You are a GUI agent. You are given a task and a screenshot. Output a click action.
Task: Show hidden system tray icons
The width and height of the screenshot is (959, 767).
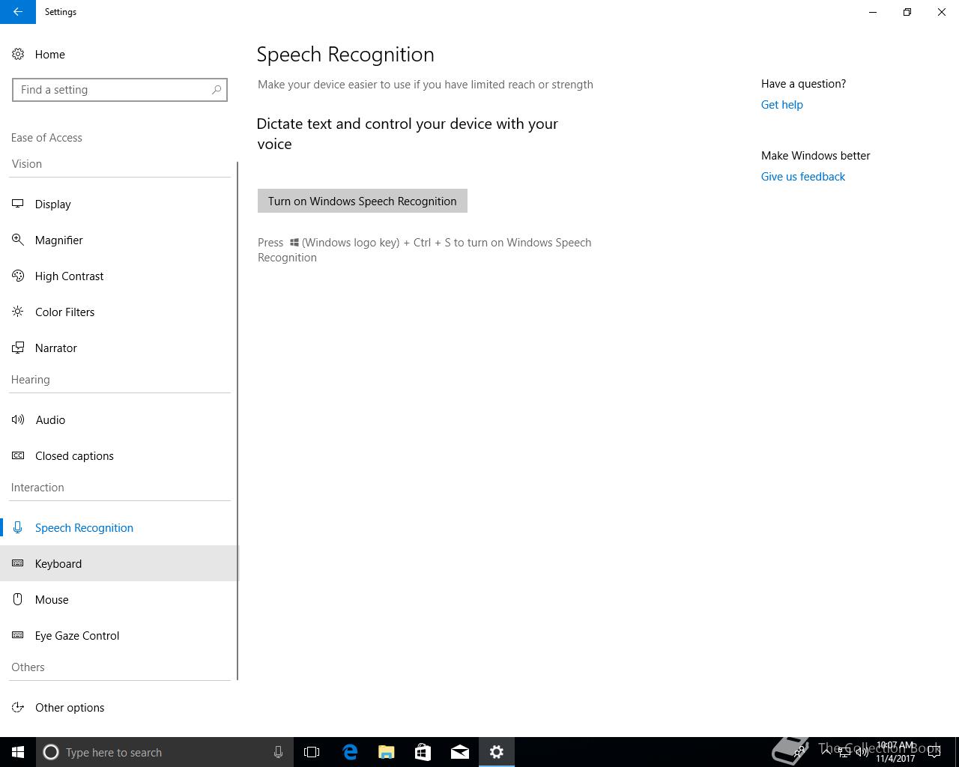(x=826, y=752)
